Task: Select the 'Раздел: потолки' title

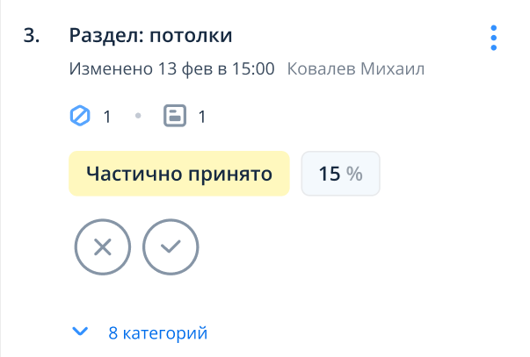Action: [150, 36]
